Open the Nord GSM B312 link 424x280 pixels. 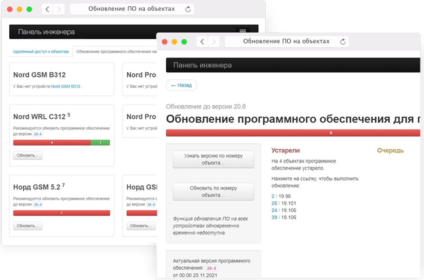tap(66, 86)
